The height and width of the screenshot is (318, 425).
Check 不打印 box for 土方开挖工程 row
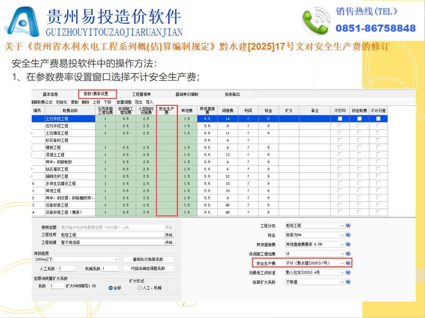pyautogui.click(x=340, y=119)
